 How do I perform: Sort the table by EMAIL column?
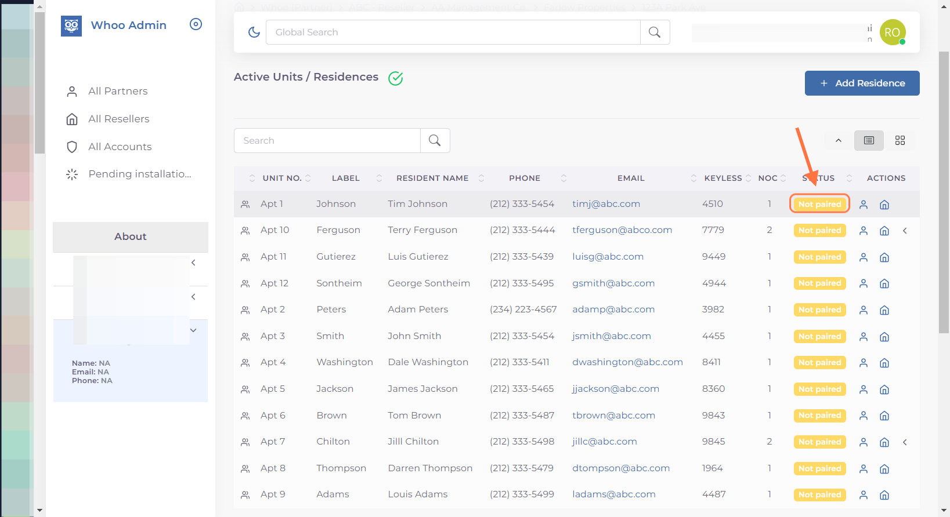tap(631, 178)
